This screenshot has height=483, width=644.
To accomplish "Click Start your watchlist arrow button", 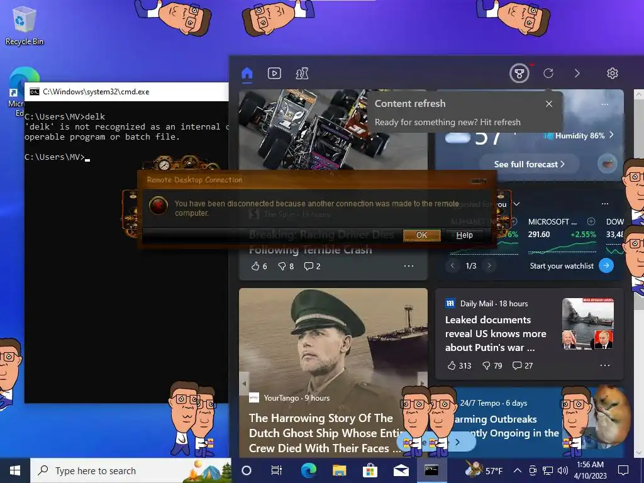I will pyautogui.click(x=606, y=266).
